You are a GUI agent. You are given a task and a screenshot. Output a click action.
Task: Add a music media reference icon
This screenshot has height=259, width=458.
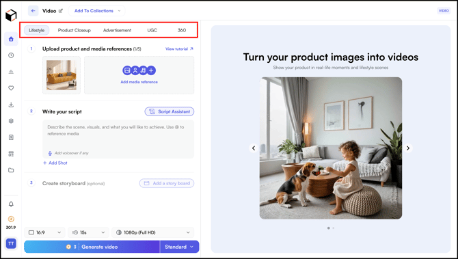point(143,70)
